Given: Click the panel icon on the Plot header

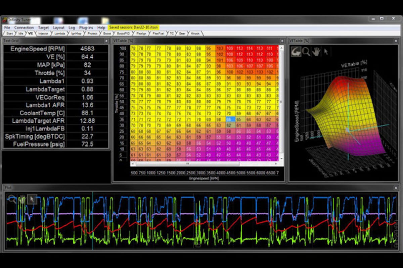Looking at the screenshot, I should pos(396,188).
